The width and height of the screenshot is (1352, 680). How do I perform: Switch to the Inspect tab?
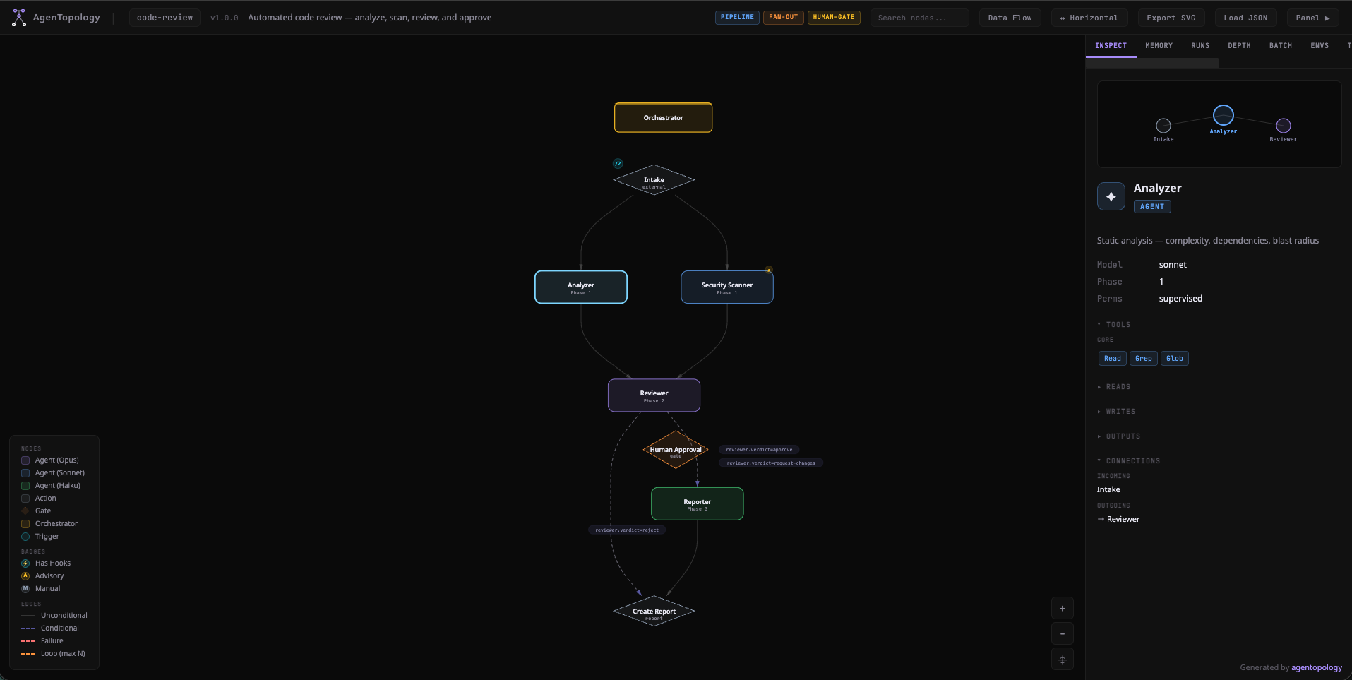coord(1111,46)
